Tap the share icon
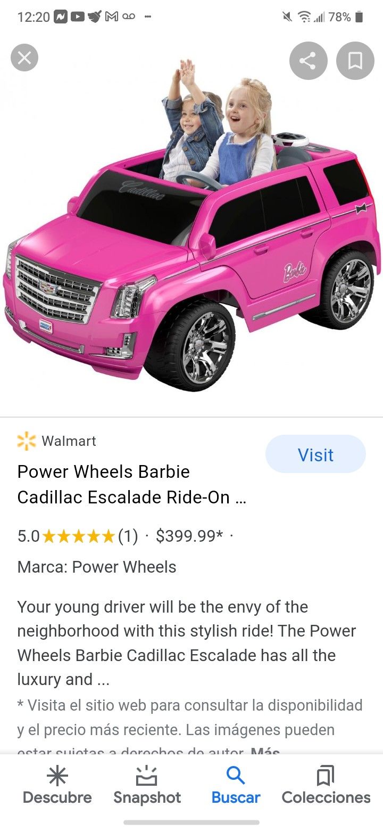The image size is (383, 831). click(x=308, y=61)
